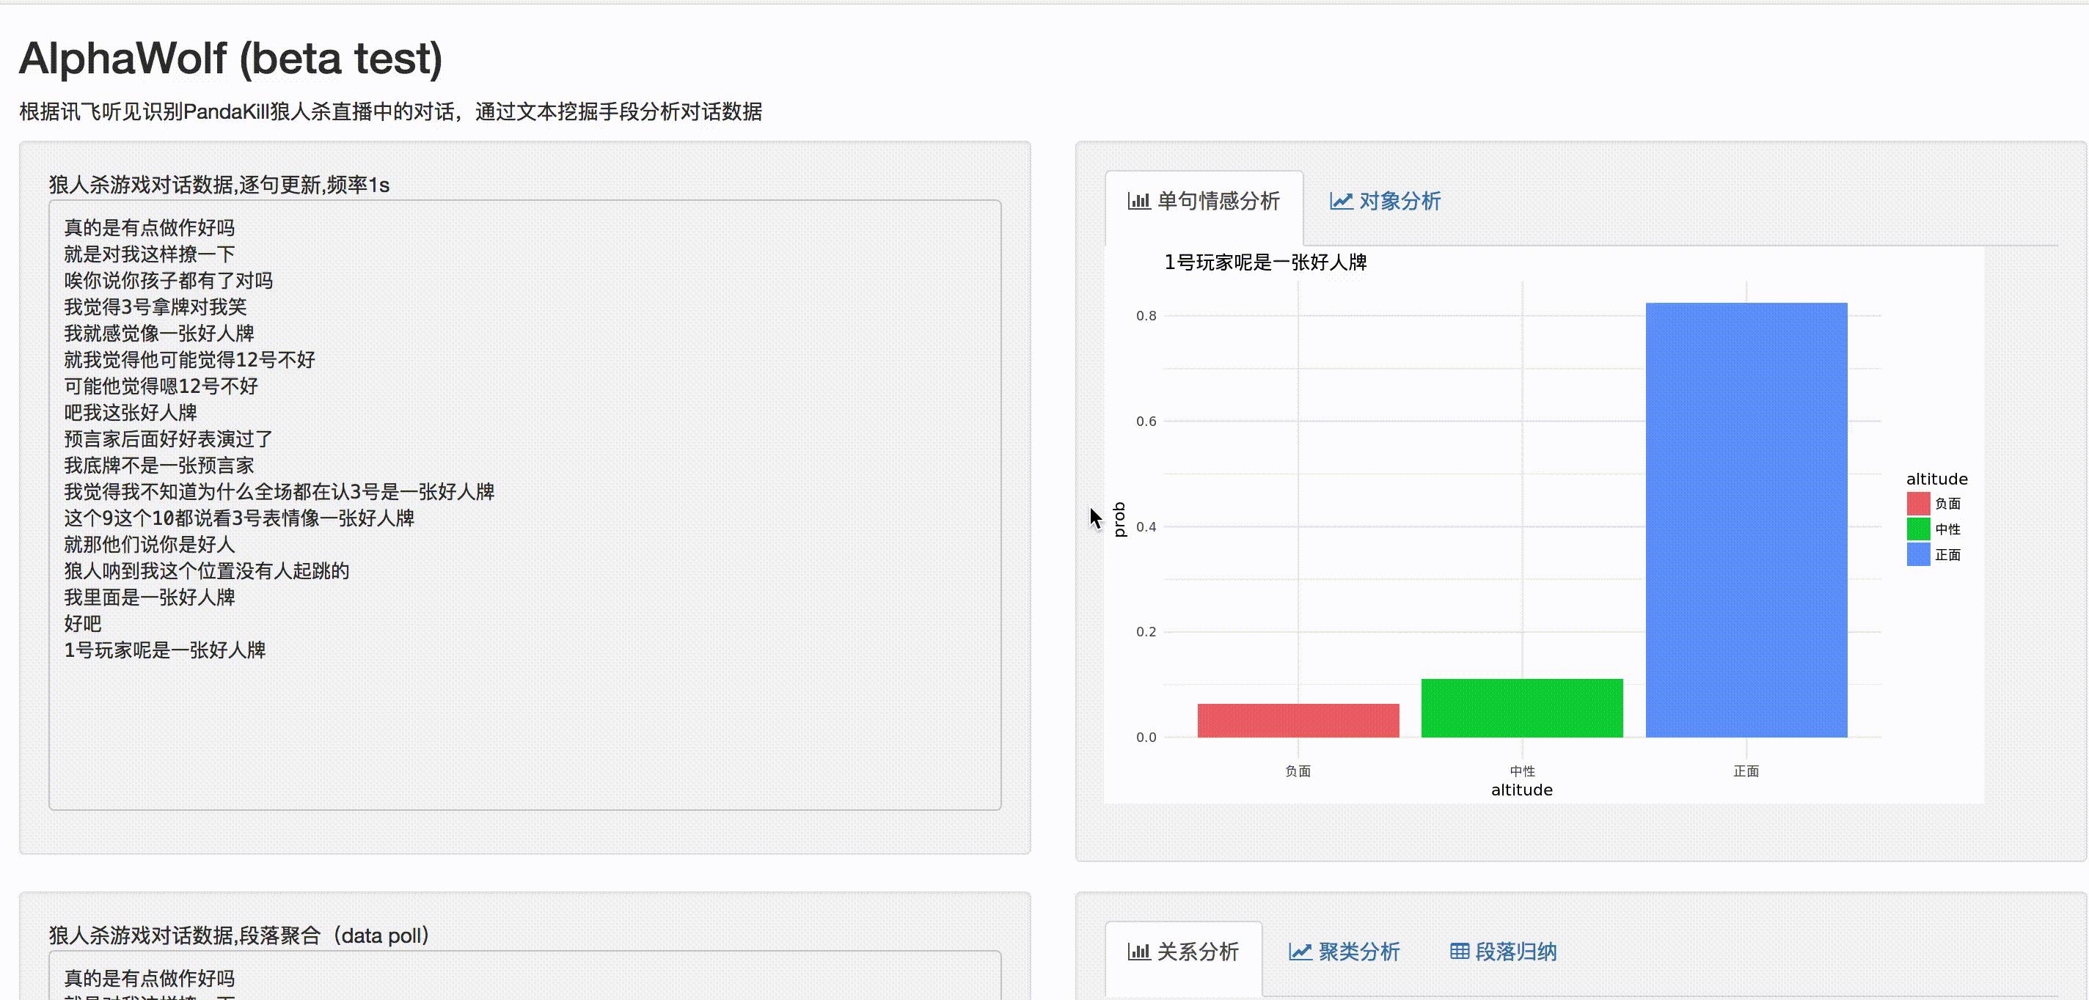This screenshot has width=2089, height=1000.
Task: Switch to the 对象分析 tab
Action: (1385, 201)
